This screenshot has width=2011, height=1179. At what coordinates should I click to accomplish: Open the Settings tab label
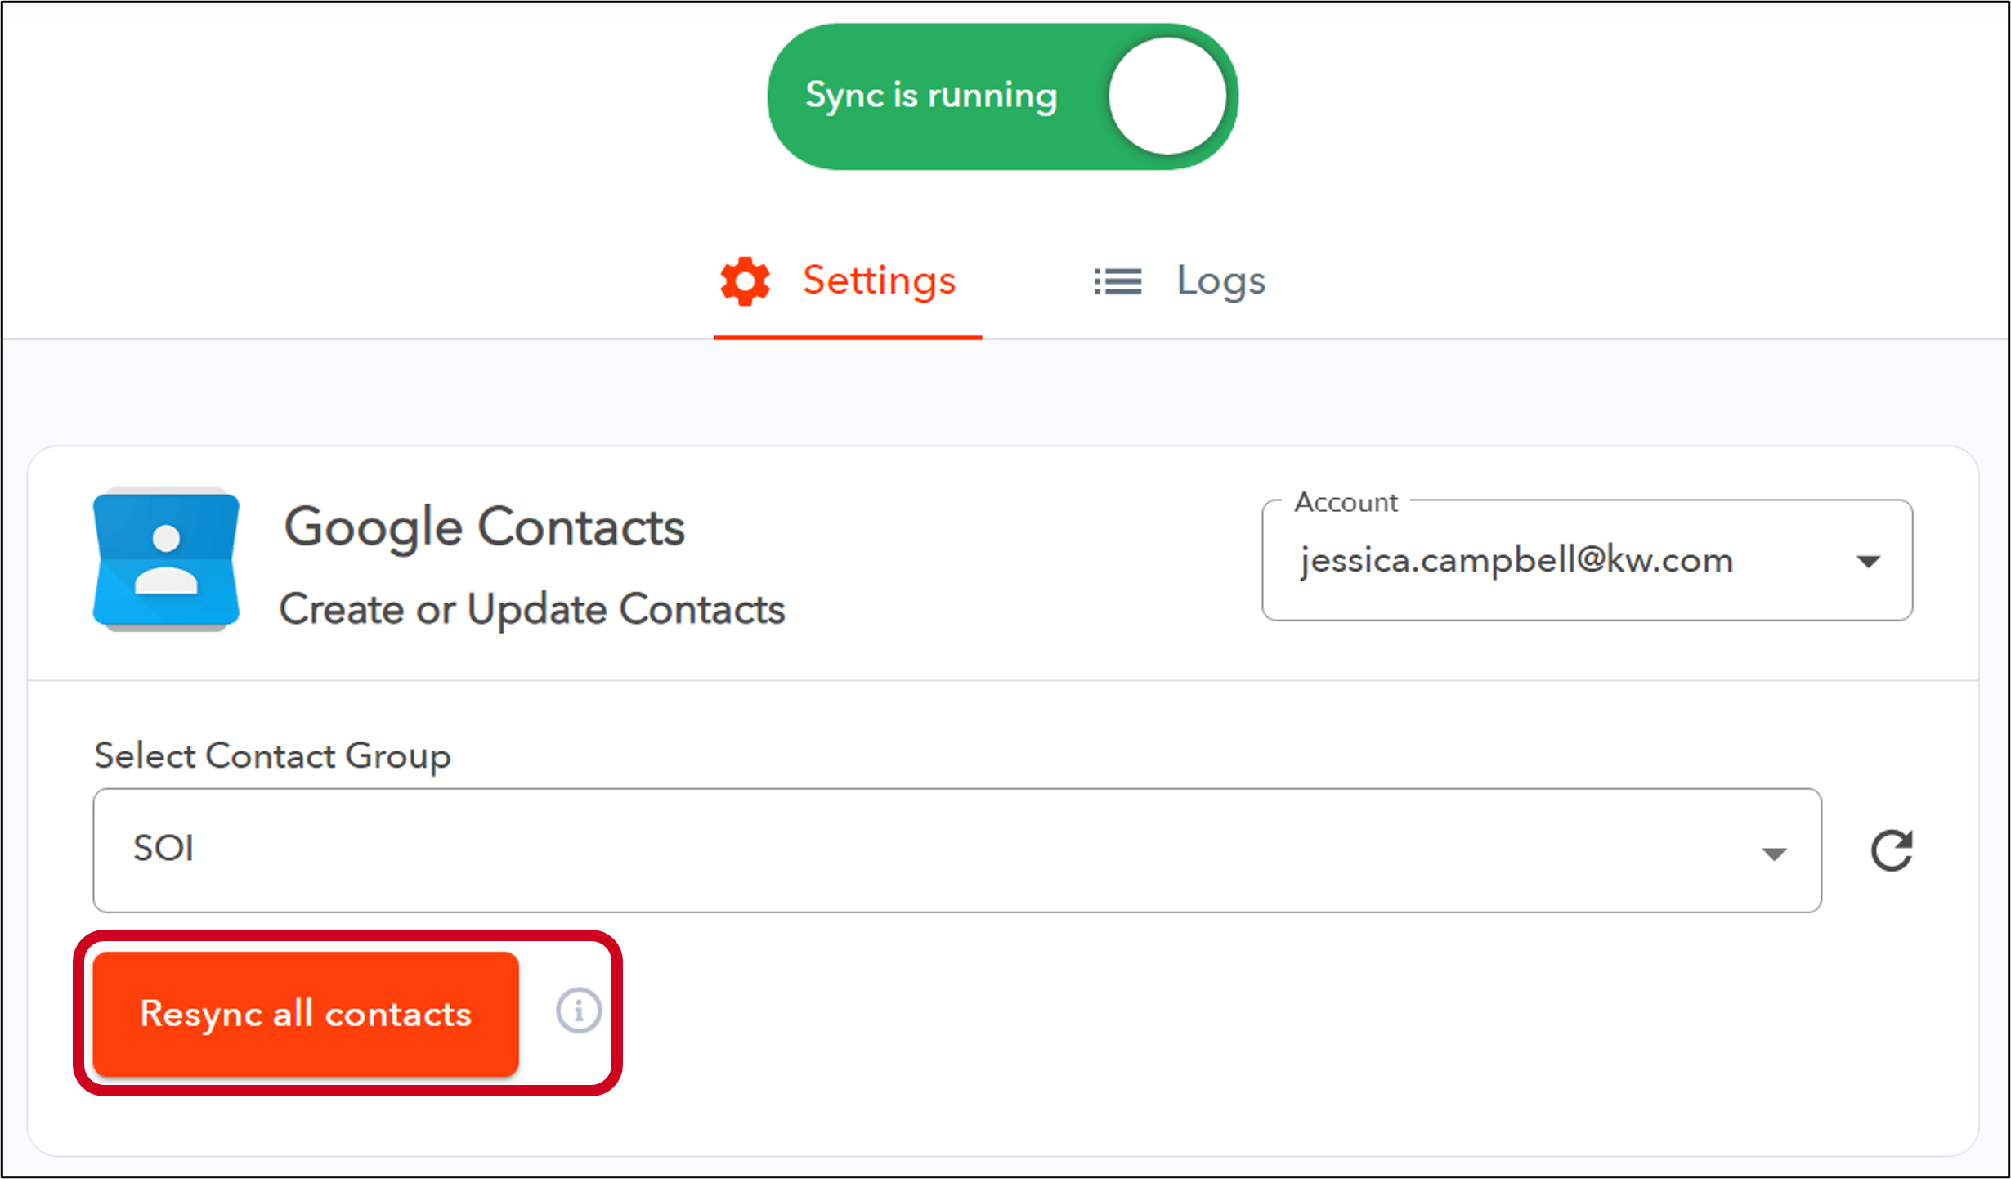tap(879, 280)
